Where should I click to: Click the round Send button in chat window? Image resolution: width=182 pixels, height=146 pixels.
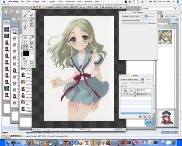point(149,122)
